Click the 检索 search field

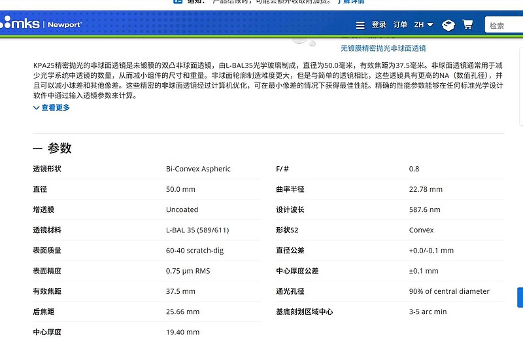tap(503, 25)
